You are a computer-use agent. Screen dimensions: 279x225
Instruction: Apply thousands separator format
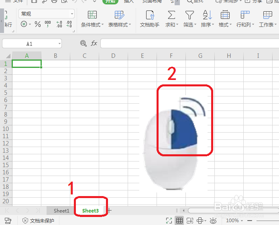coord(48,24)
